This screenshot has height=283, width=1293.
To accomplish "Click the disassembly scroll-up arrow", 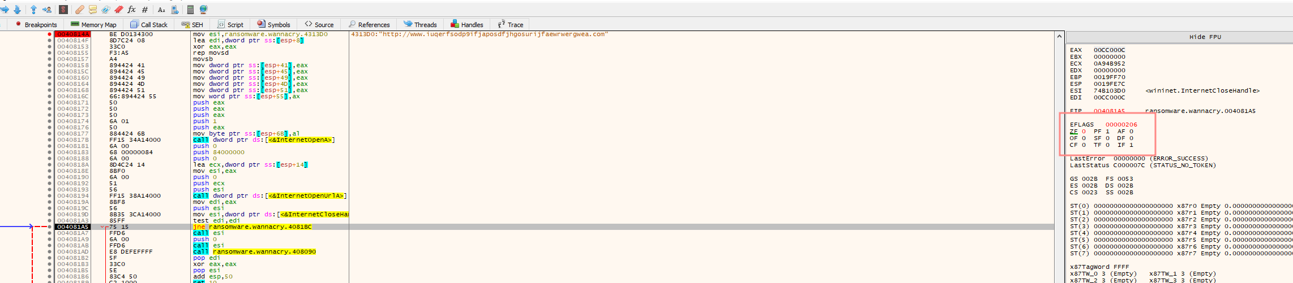I will coord(1059,36).
